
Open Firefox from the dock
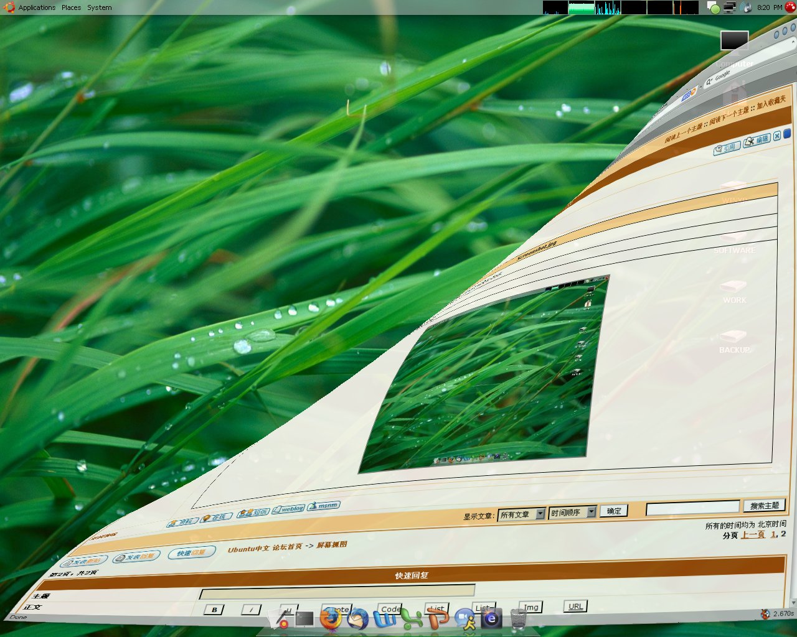[331, 619]
